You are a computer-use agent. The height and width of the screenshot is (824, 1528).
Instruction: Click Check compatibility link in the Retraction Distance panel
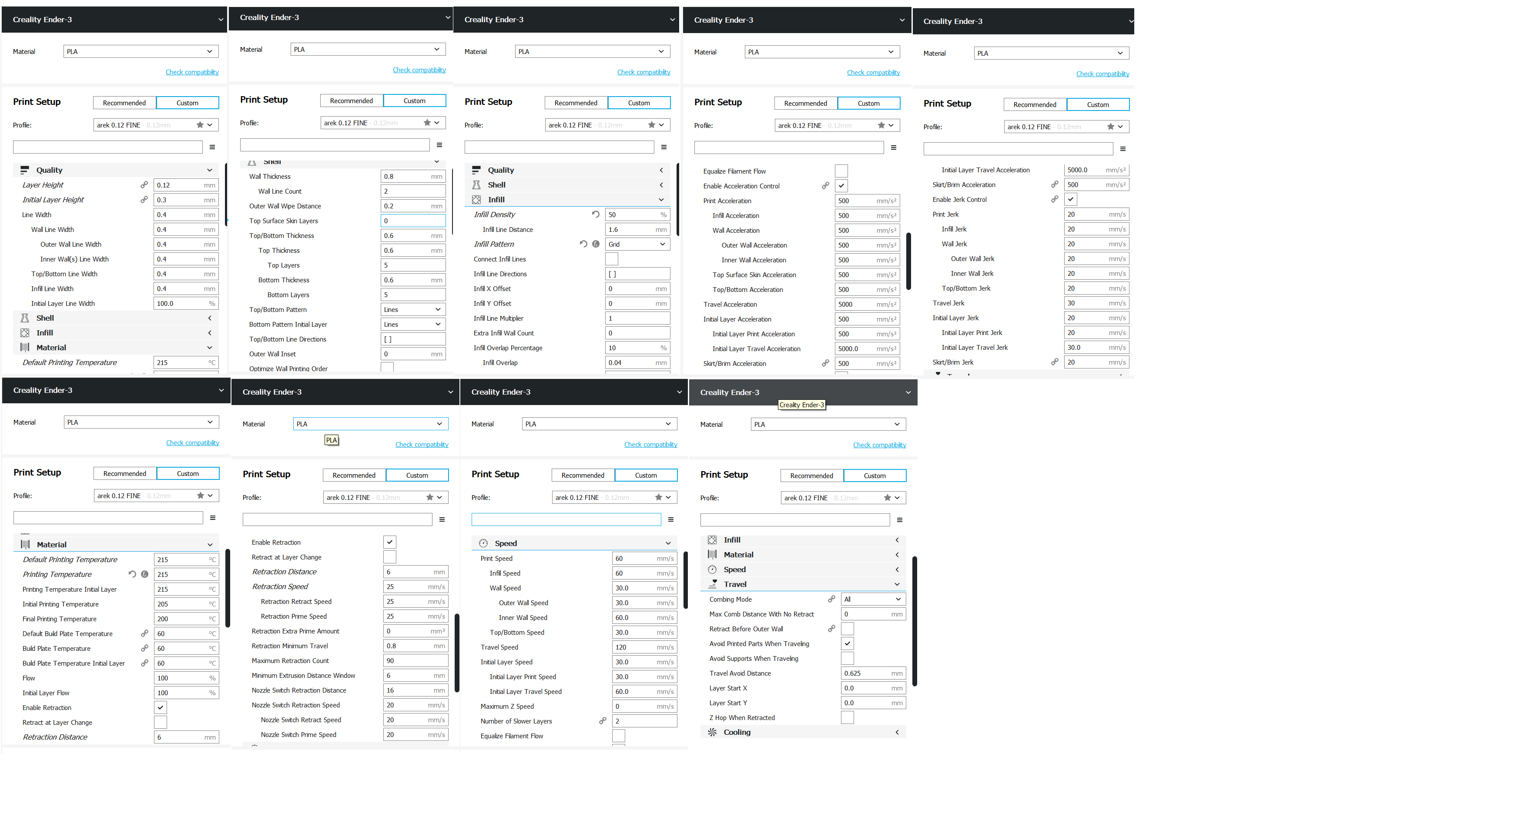click(422, 444)
